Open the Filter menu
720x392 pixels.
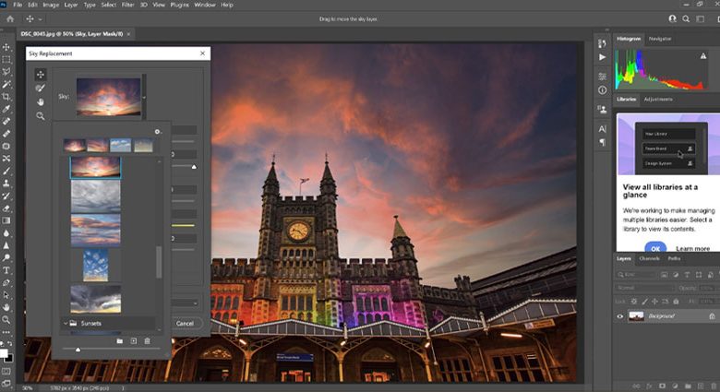(x=127, y=5)
